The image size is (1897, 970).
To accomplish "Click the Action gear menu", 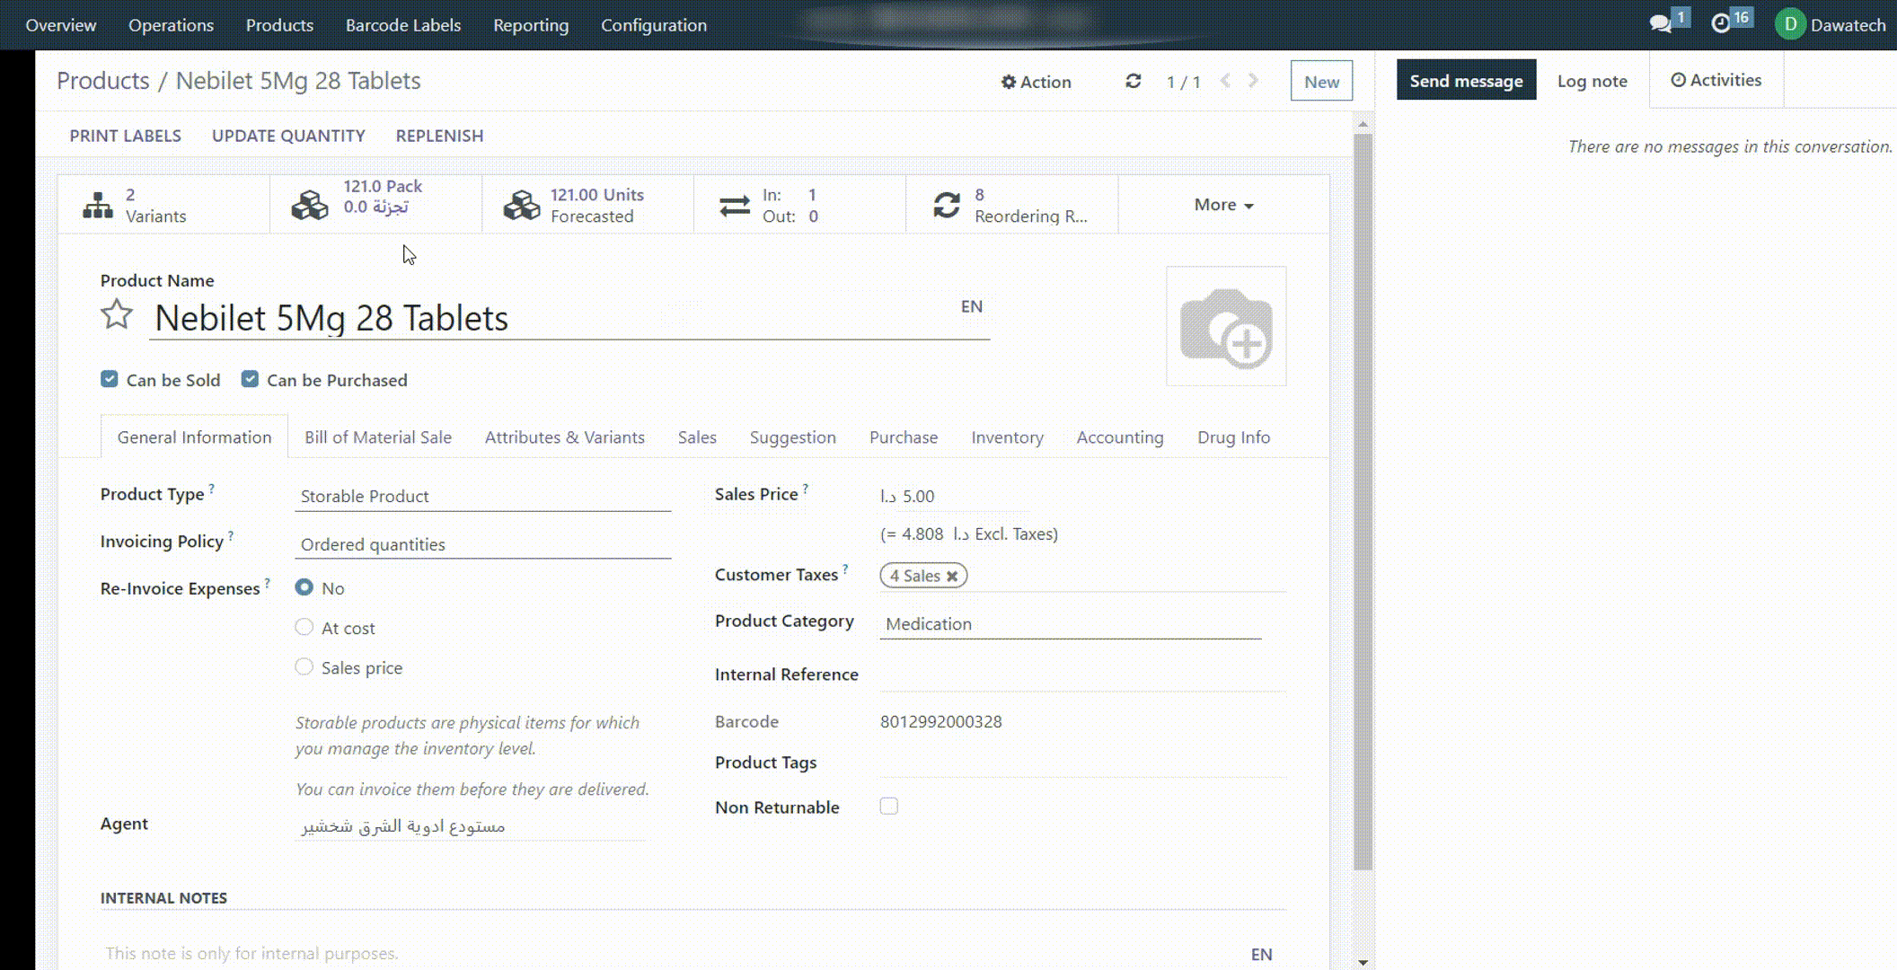I will [1037, 82].
